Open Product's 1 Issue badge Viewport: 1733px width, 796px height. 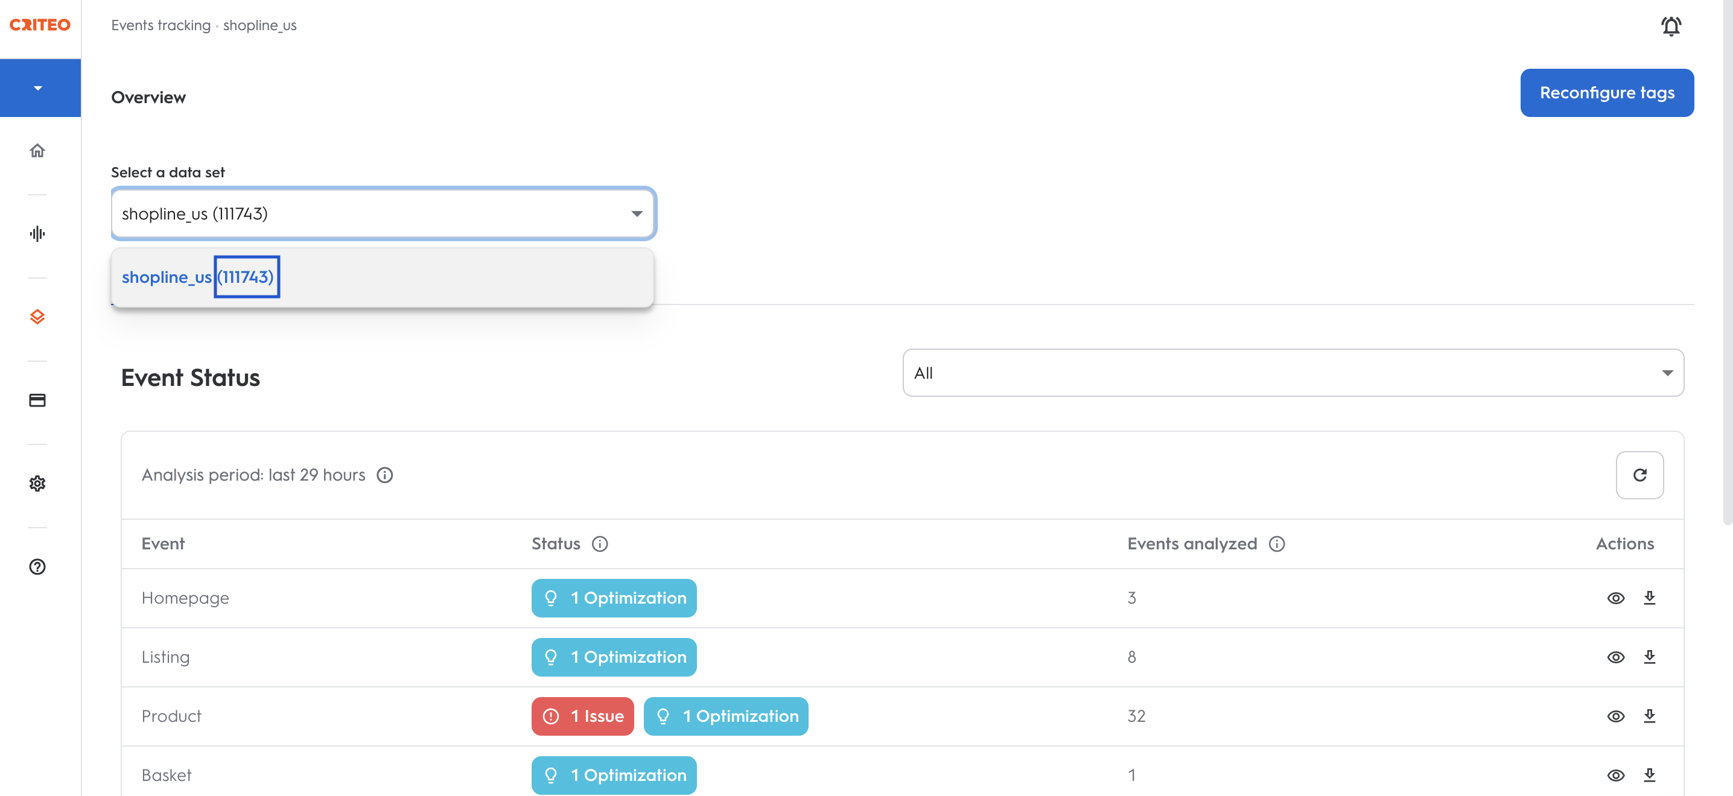(583, 716)
